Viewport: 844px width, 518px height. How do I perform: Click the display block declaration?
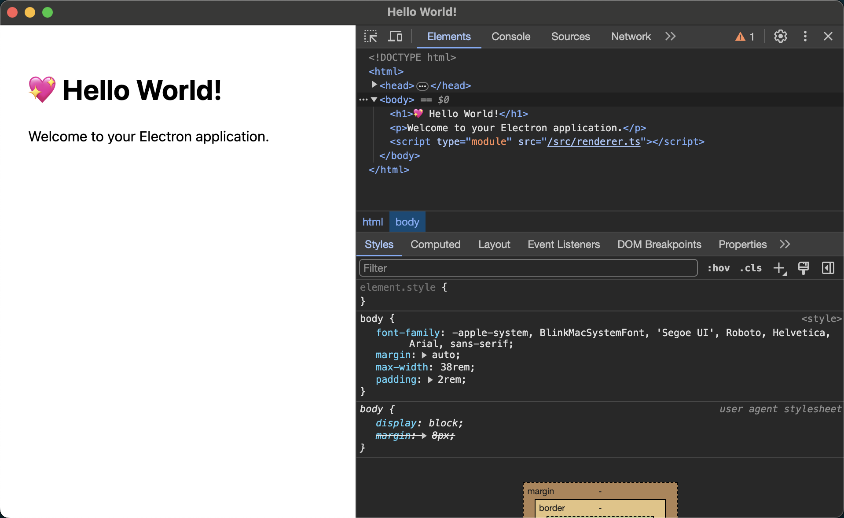419,423
